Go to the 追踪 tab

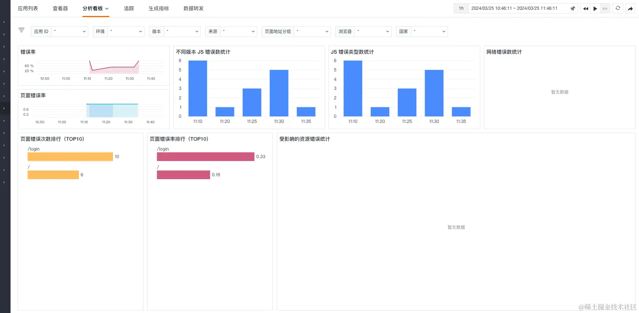[129, 8]
